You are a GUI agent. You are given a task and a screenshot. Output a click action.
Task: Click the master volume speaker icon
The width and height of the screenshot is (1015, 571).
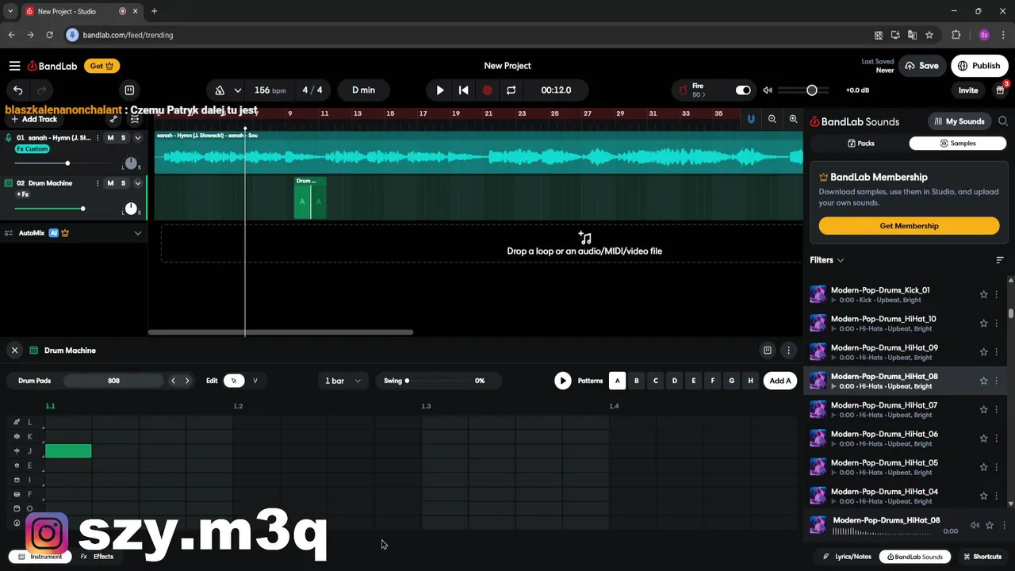point(767,90)
